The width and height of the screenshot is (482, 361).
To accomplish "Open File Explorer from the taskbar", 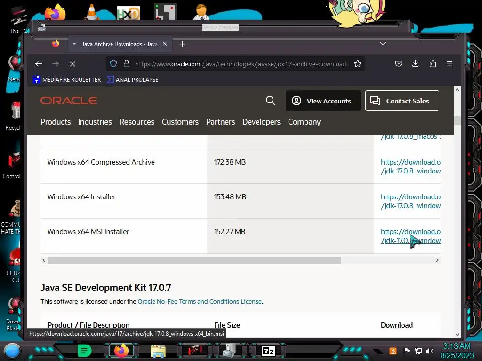I will 158,351.
